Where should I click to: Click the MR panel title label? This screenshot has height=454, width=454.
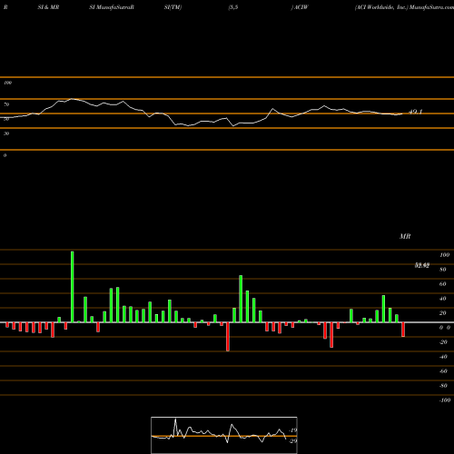(405, 236)
